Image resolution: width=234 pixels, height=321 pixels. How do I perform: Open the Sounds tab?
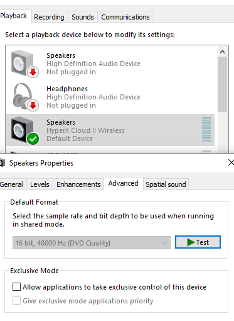83,17
